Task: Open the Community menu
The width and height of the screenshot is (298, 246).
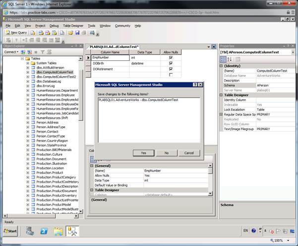Action: [x=122, y=26]
